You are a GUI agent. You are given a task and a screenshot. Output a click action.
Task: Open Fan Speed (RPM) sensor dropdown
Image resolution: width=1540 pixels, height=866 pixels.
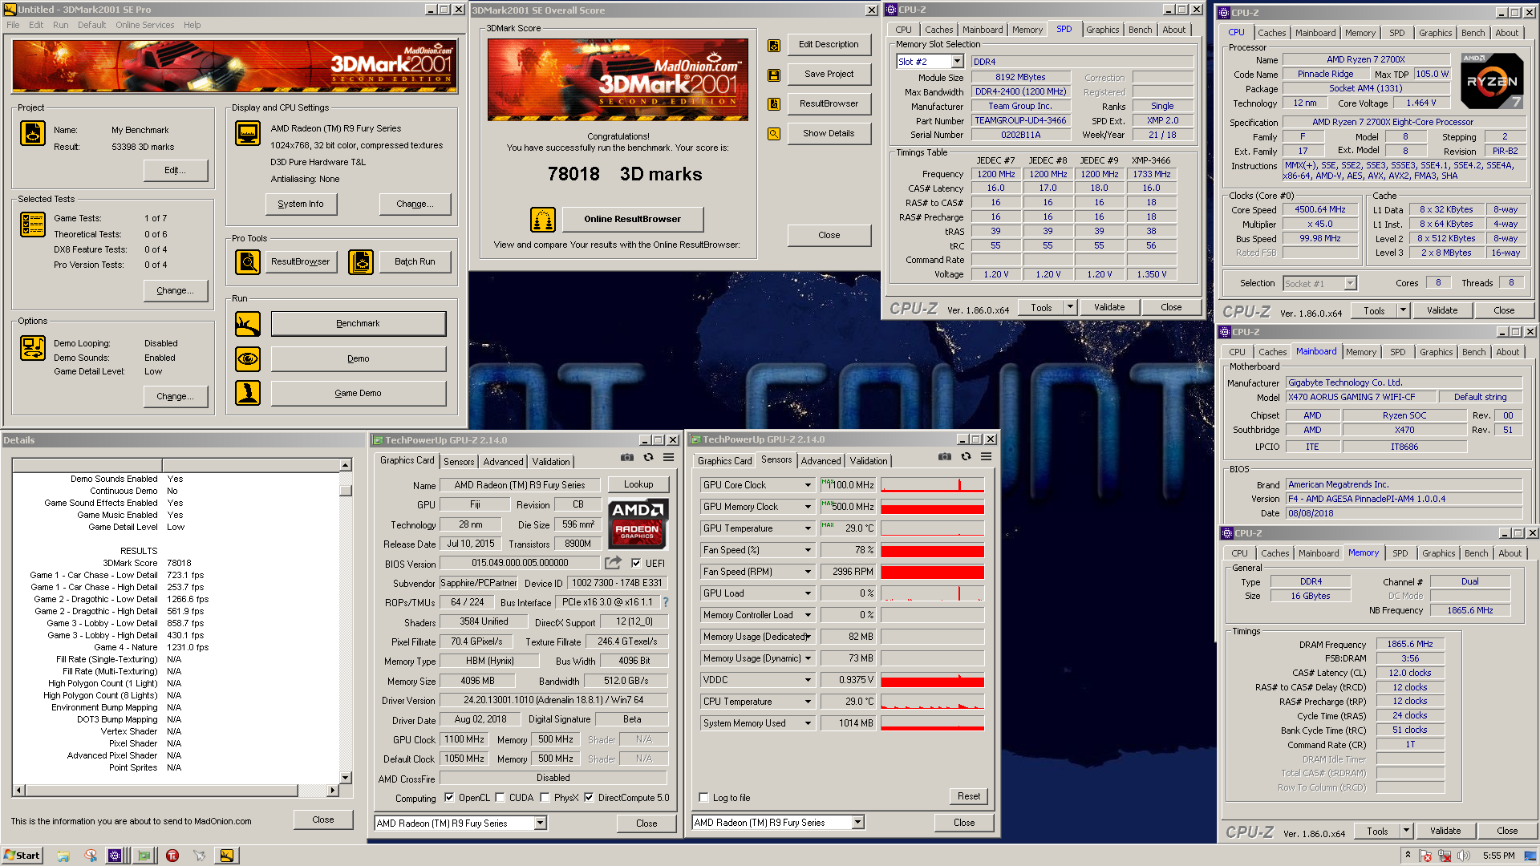point(808,572)
